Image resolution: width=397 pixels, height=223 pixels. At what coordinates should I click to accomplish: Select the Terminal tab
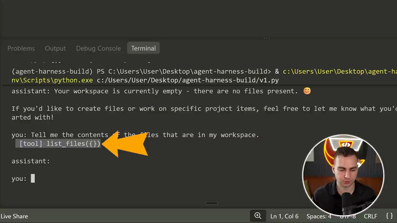point(143,48)
